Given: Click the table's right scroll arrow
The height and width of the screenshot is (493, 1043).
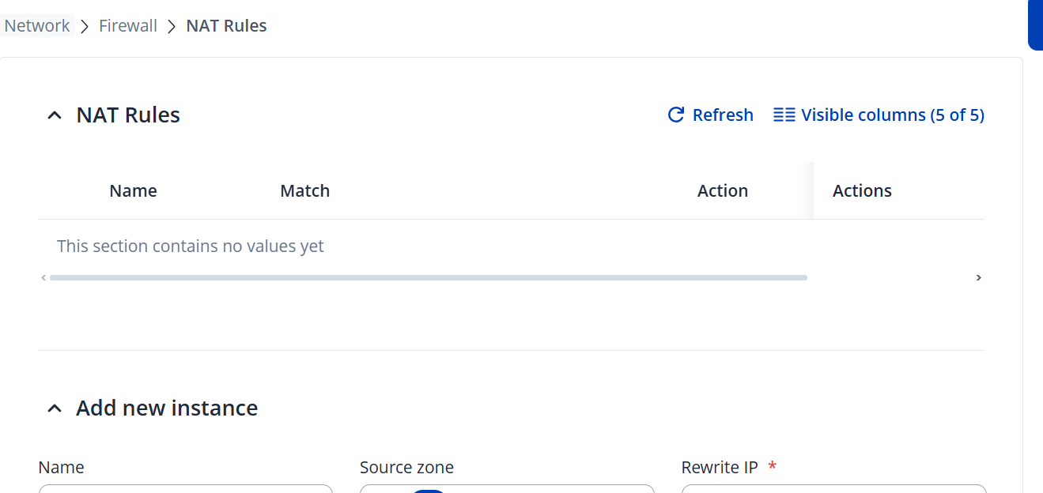Looking at the screenshot, I should [x=978, y=278].
